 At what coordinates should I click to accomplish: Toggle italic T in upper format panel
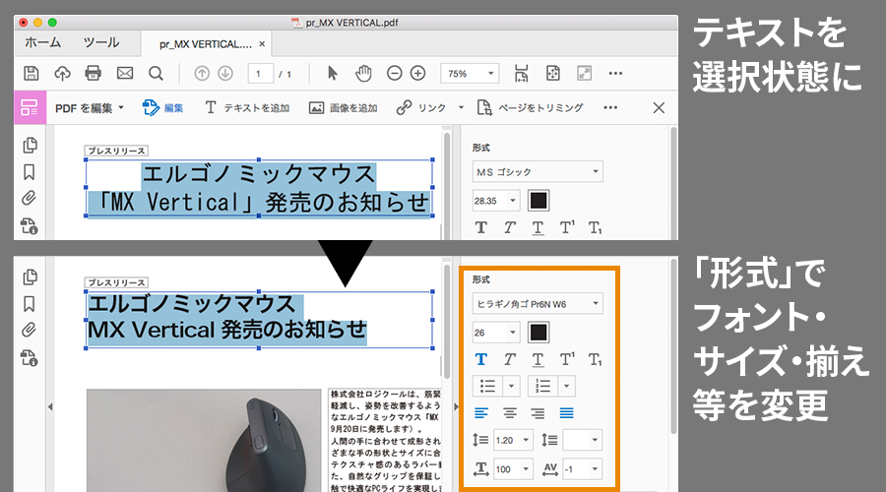510,227
